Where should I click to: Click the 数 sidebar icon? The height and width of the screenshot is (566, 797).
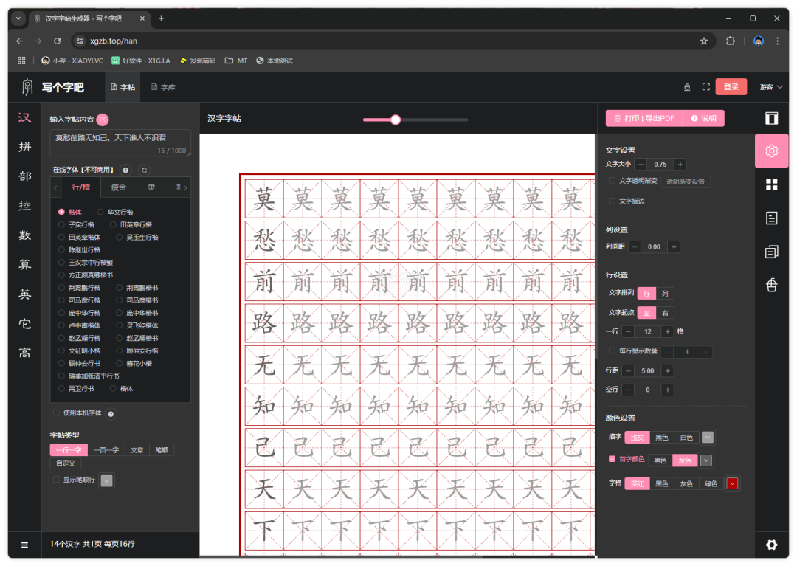point(25,235)
